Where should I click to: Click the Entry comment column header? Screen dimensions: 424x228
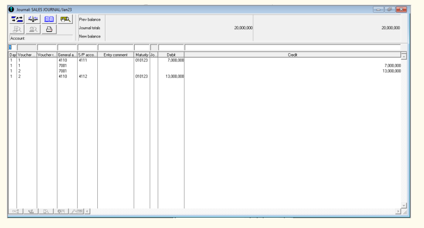(115, 55)
